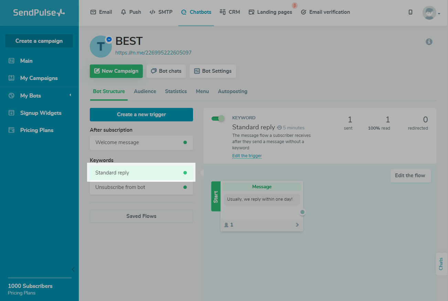This screenshot has width=448, height=301.
Task: Switch to the Statistics tab
Action: pyautogui.click(x=176, y=91)
